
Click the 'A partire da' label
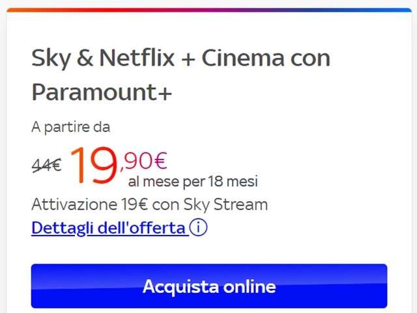coord(71,127)
